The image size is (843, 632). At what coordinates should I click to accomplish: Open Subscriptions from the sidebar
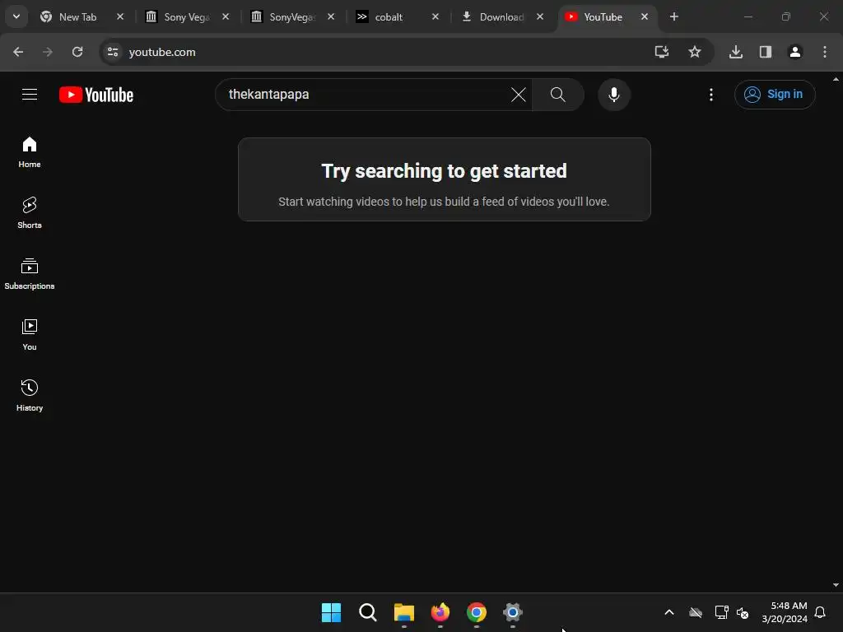[30, 273]
